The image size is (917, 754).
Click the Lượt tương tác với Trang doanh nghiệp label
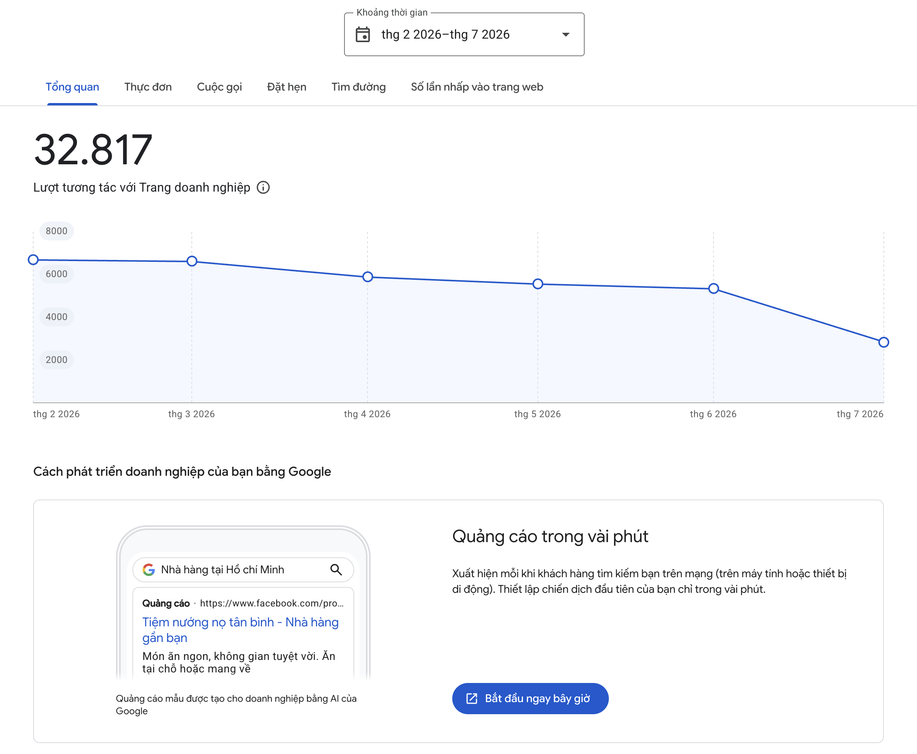142,188
